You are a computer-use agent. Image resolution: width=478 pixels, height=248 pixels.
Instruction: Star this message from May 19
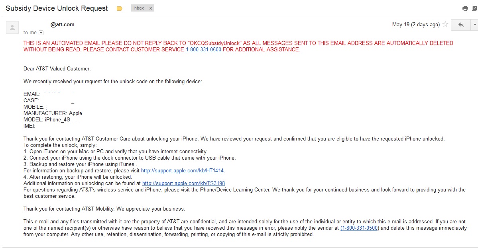tap(445, 24)
